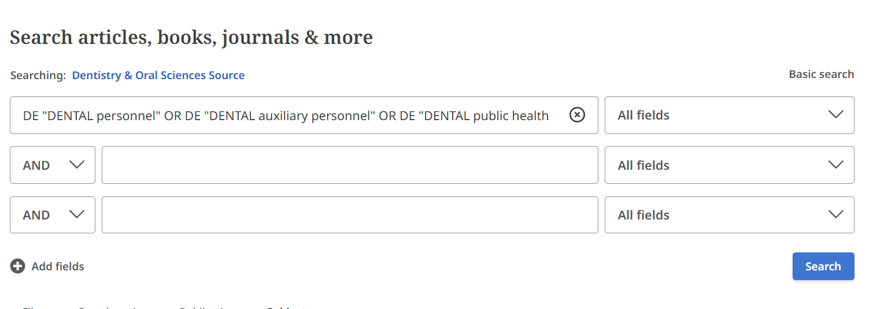Click the chevron arrow in the top All fields selector
Screen dimensions: 873x309
click(835, 115)
